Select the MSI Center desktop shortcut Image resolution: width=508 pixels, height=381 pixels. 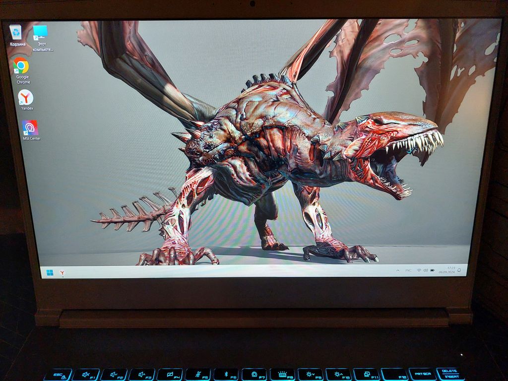click(x=31, y=130)
